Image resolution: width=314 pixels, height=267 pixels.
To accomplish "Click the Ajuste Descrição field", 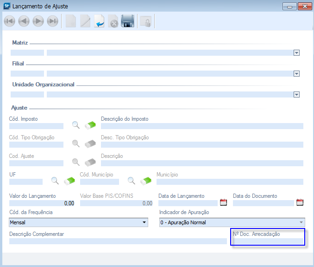I will [x=202, y=163].
